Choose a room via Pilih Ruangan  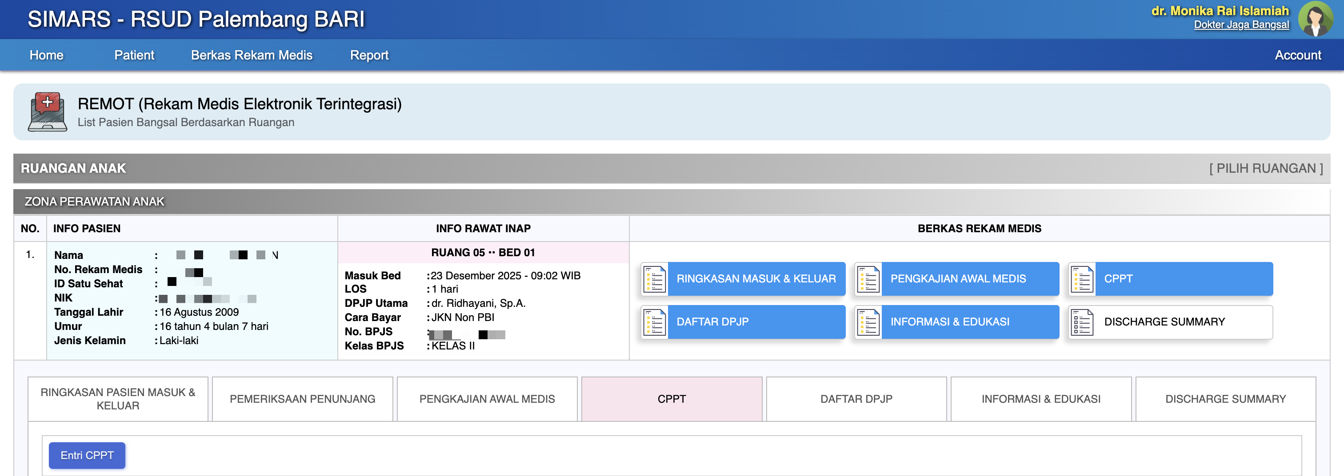[1266, 168]
